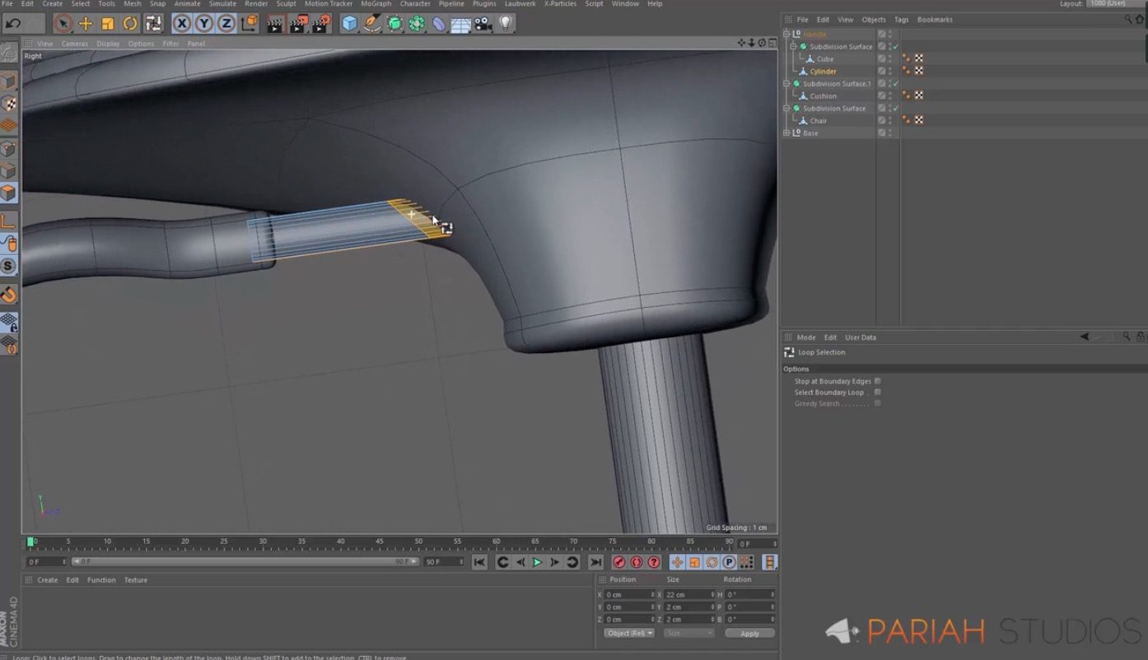This screenshot has height=660, width=1148.
Task: Click the recent tools swap icon
Action: 154,23
